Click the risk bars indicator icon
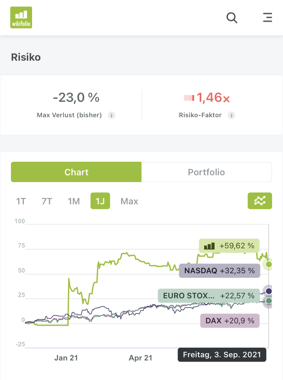This screenshot has height=380, width=283. 189,98
